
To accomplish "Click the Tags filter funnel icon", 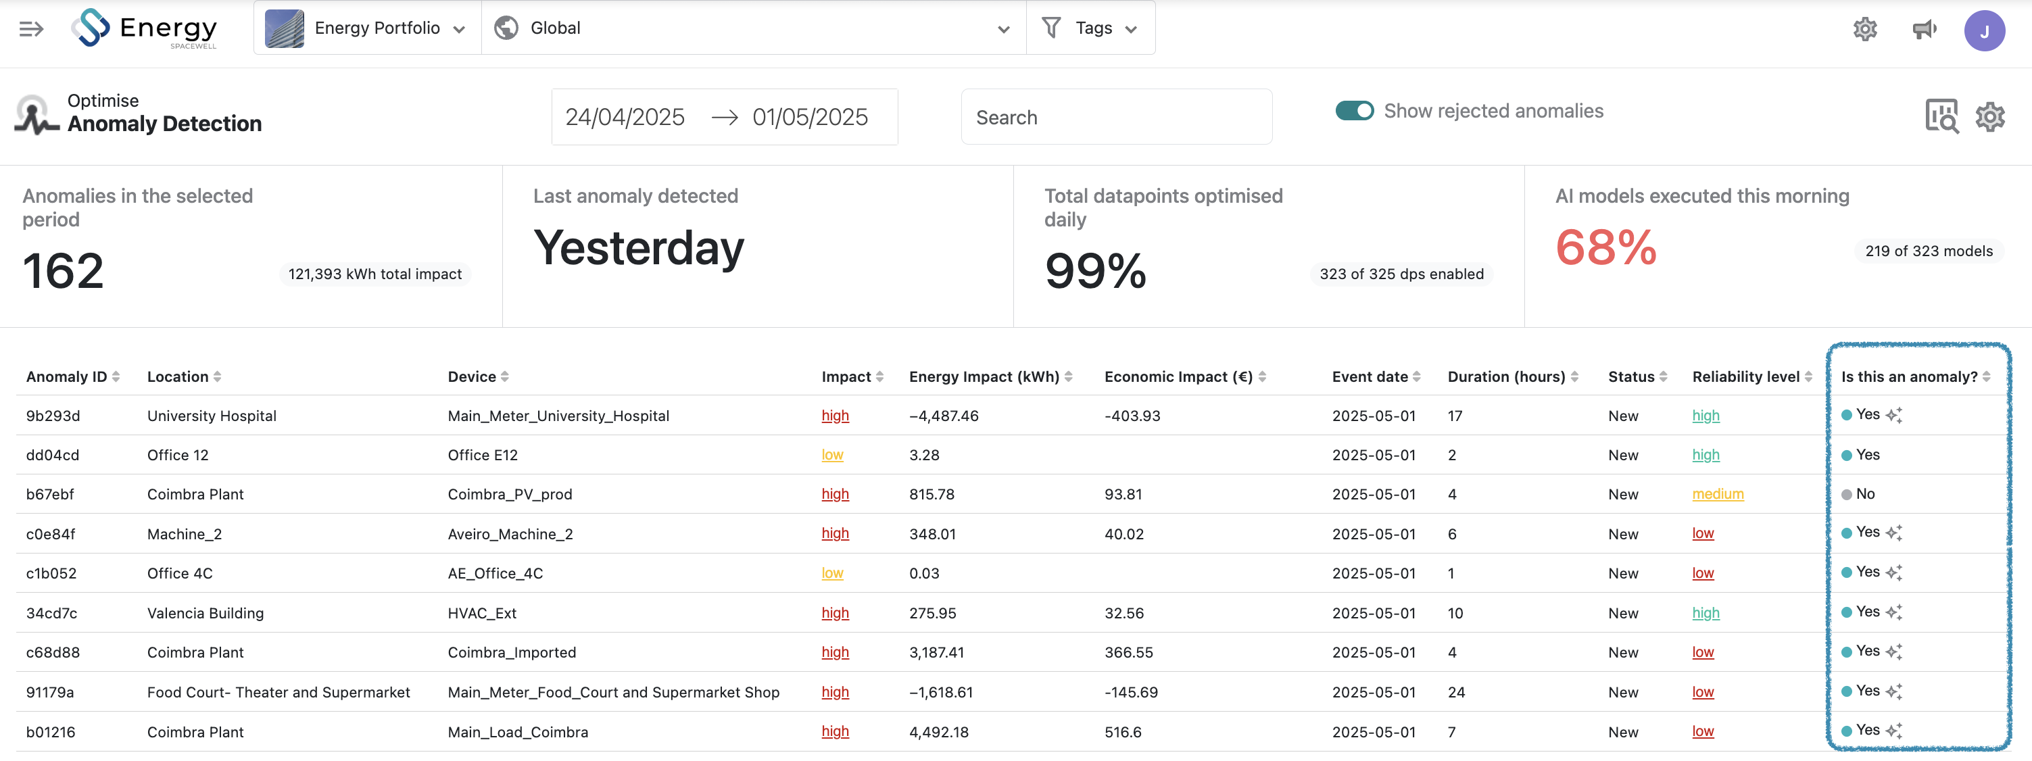I will tap(1050, 28).
